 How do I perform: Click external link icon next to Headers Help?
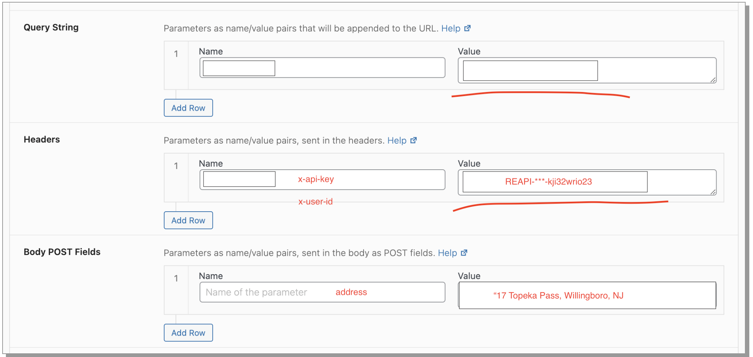pyautogui.click(x=414, y=140)
